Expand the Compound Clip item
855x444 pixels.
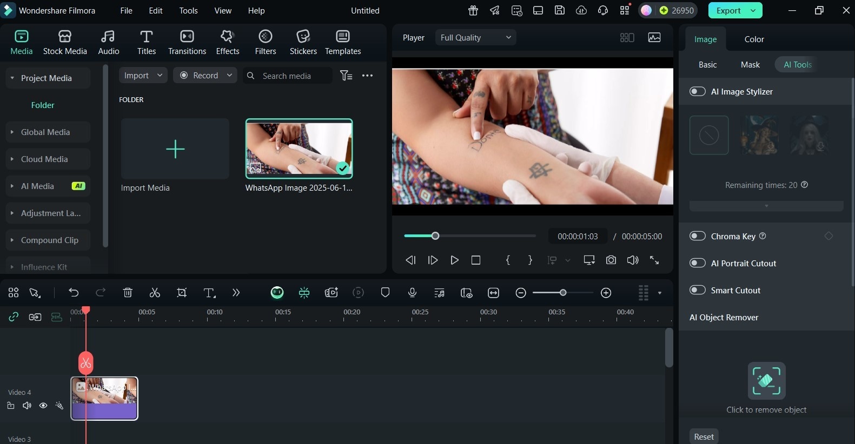tap(12, 240)
